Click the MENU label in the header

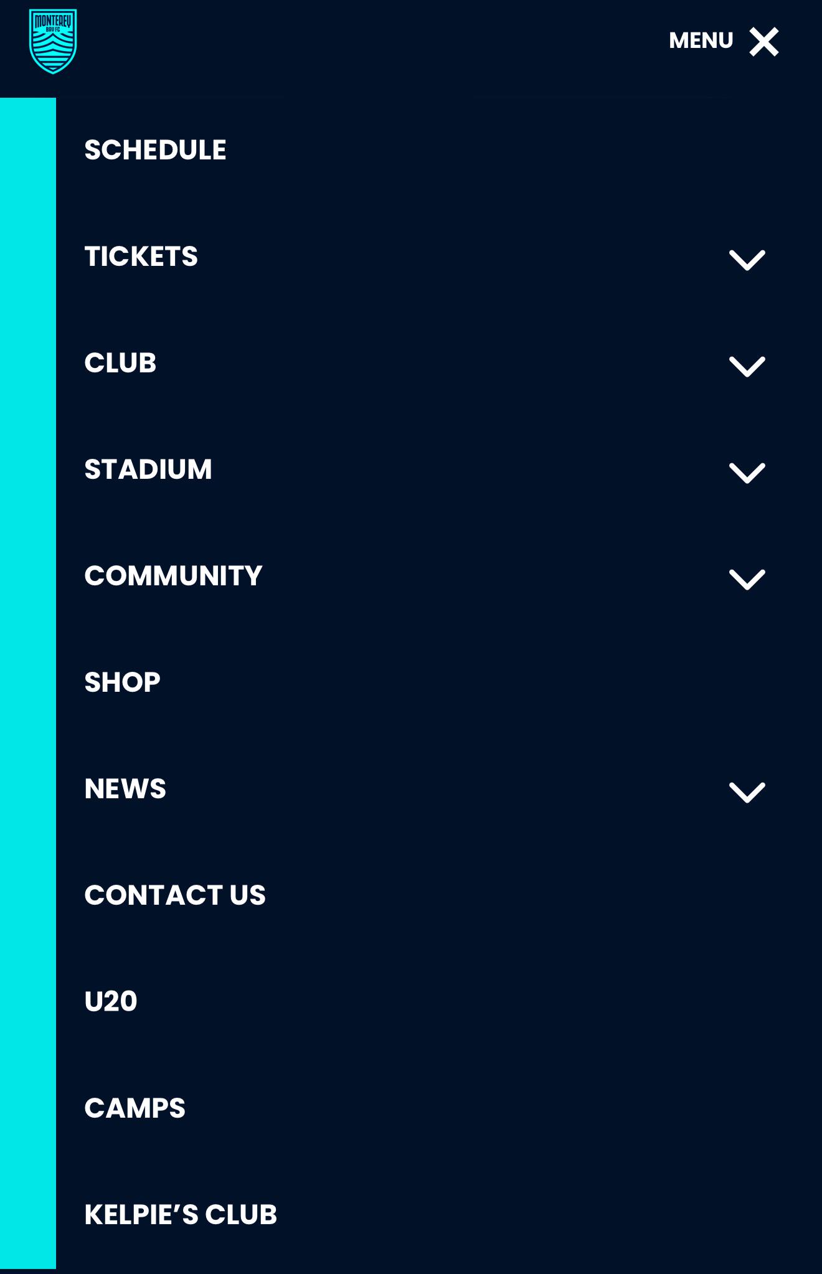pos(701,41)
